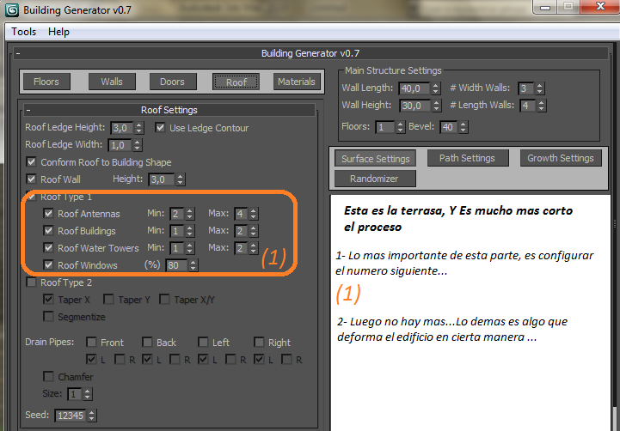This screenshot has width=620, height=431.
Task: Open Growth Settings panel
Action: (x=560, y=159)
